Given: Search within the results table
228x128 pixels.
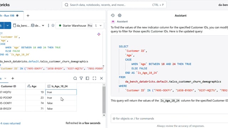Looking at the screenshot, I should [x=75, y=78].
